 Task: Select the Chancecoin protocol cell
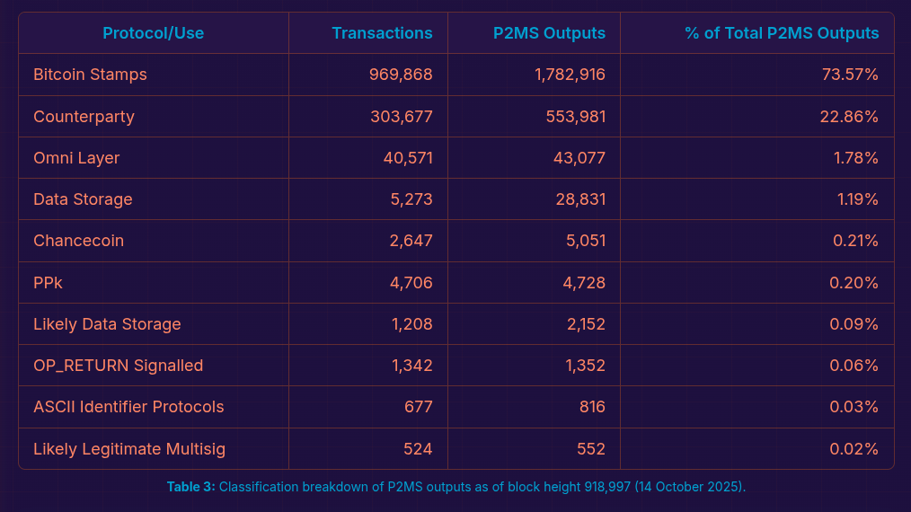click(x=78, y=241)
